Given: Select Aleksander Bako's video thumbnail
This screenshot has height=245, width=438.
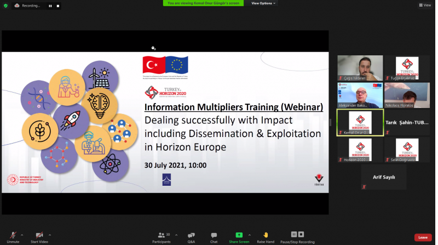Looking at the screenshot, I should (360, 95).
